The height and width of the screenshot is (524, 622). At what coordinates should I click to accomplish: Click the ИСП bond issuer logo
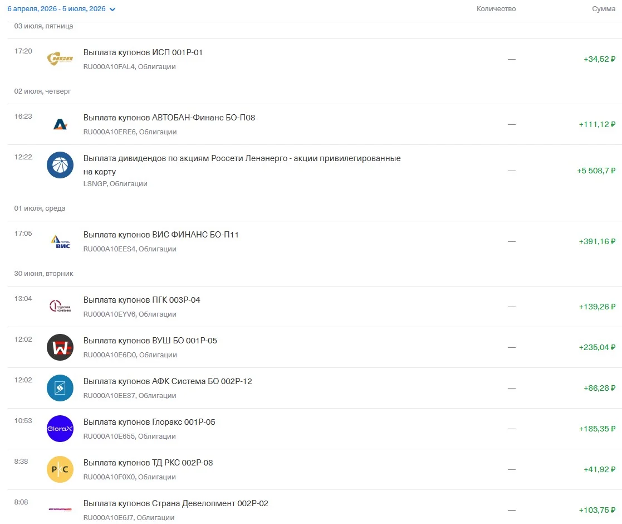point(60,59)
